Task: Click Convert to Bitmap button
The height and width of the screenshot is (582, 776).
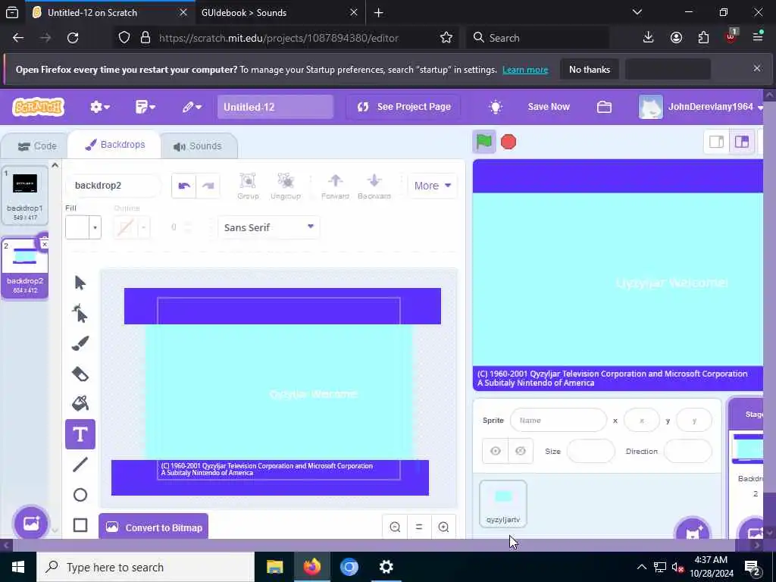Action: 153,527
